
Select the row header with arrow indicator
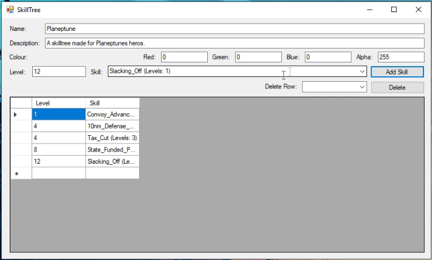21,115
